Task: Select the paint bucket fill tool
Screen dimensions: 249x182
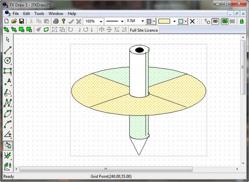Action: tap(8, 145)
